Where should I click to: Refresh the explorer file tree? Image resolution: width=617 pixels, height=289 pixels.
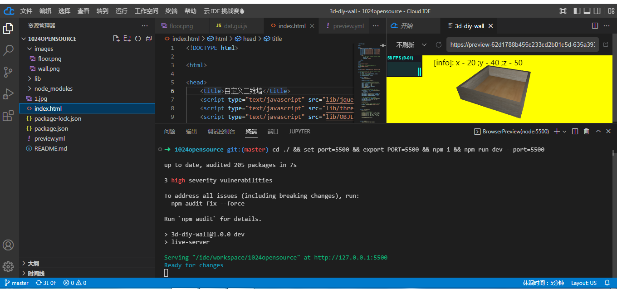click(138, 39)
